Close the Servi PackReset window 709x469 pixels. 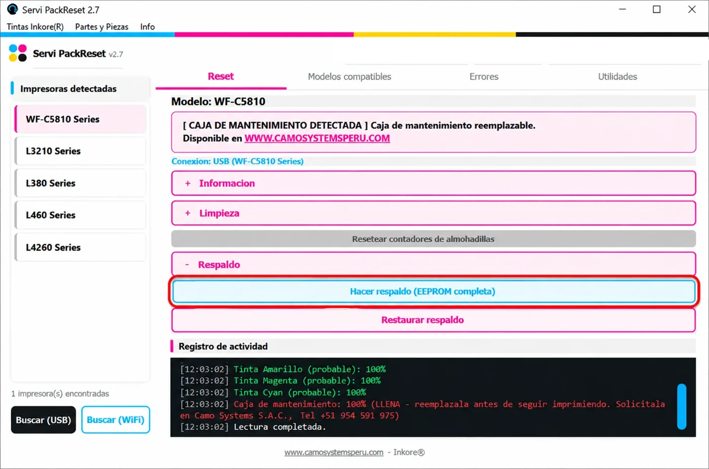click(x=692, y=9)
